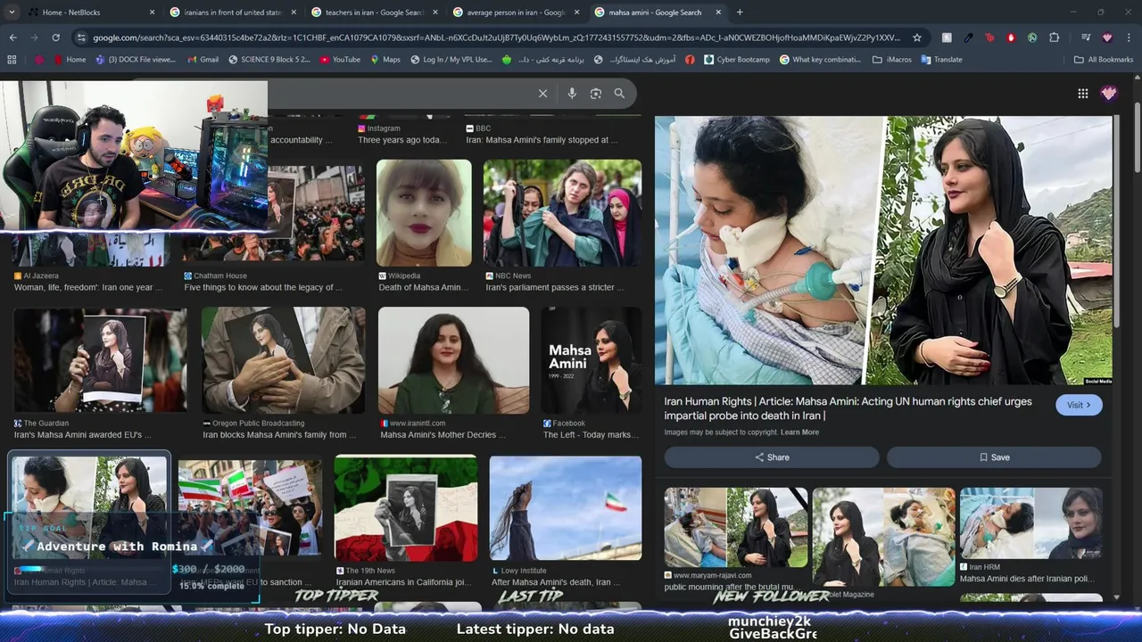
Task: Open NBC News parliament image result
Action: pyautogui.click(x=562, y=213)
